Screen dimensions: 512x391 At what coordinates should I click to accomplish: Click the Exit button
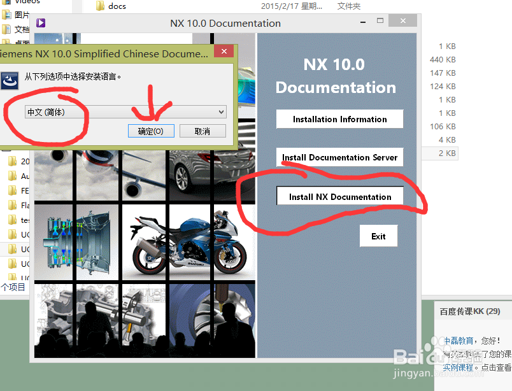click(378, 236)
